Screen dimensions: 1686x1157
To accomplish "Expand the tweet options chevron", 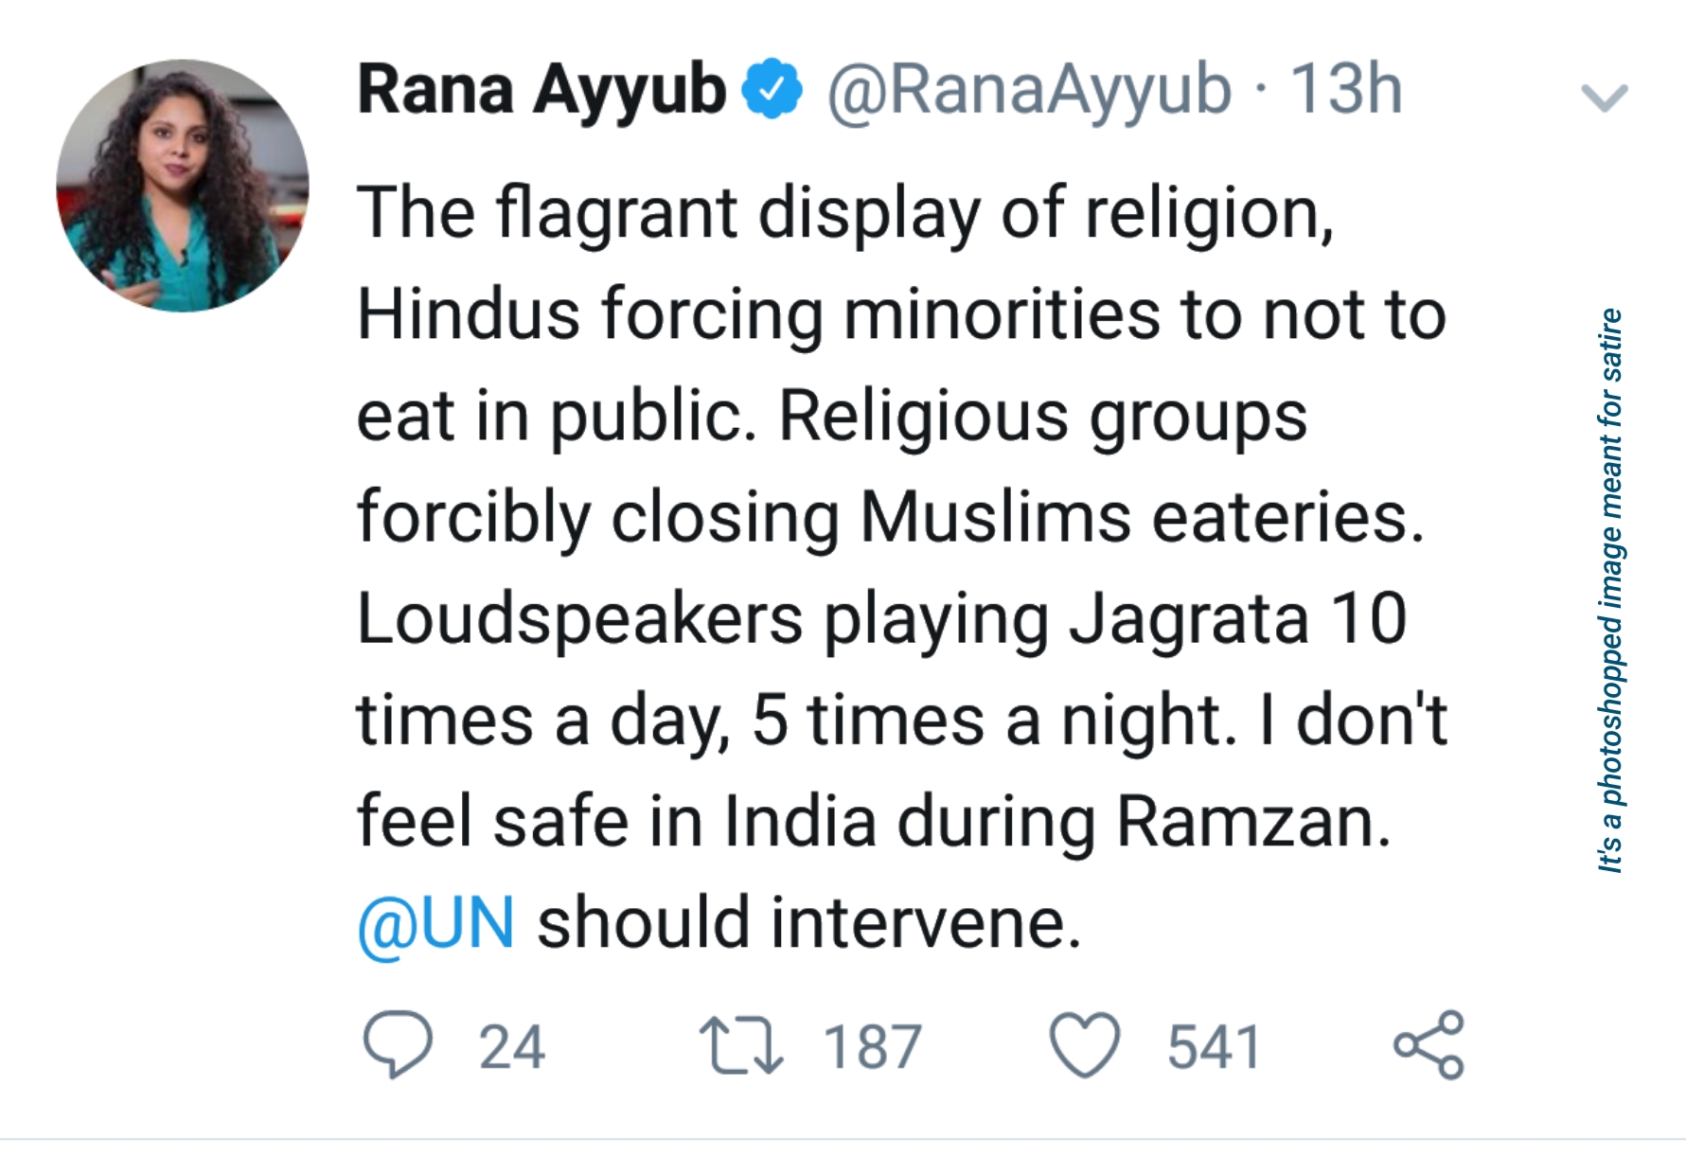I will click(x=1604, y=97).
